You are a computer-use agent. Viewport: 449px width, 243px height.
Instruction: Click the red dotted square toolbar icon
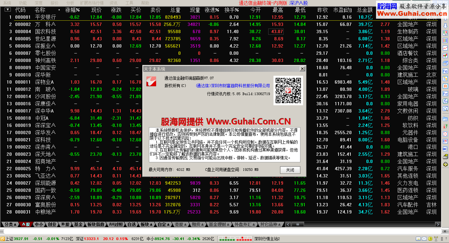pyautogui.click(x=445, y=134)
